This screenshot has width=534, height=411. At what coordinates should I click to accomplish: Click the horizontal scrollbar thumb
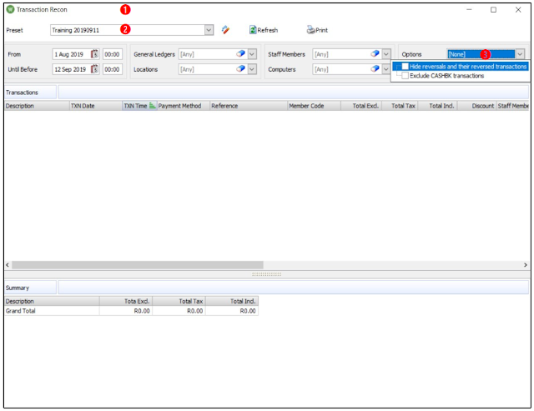137,265
